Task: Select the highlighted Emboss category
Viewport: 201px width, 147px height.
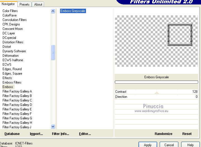Action: 8,87
